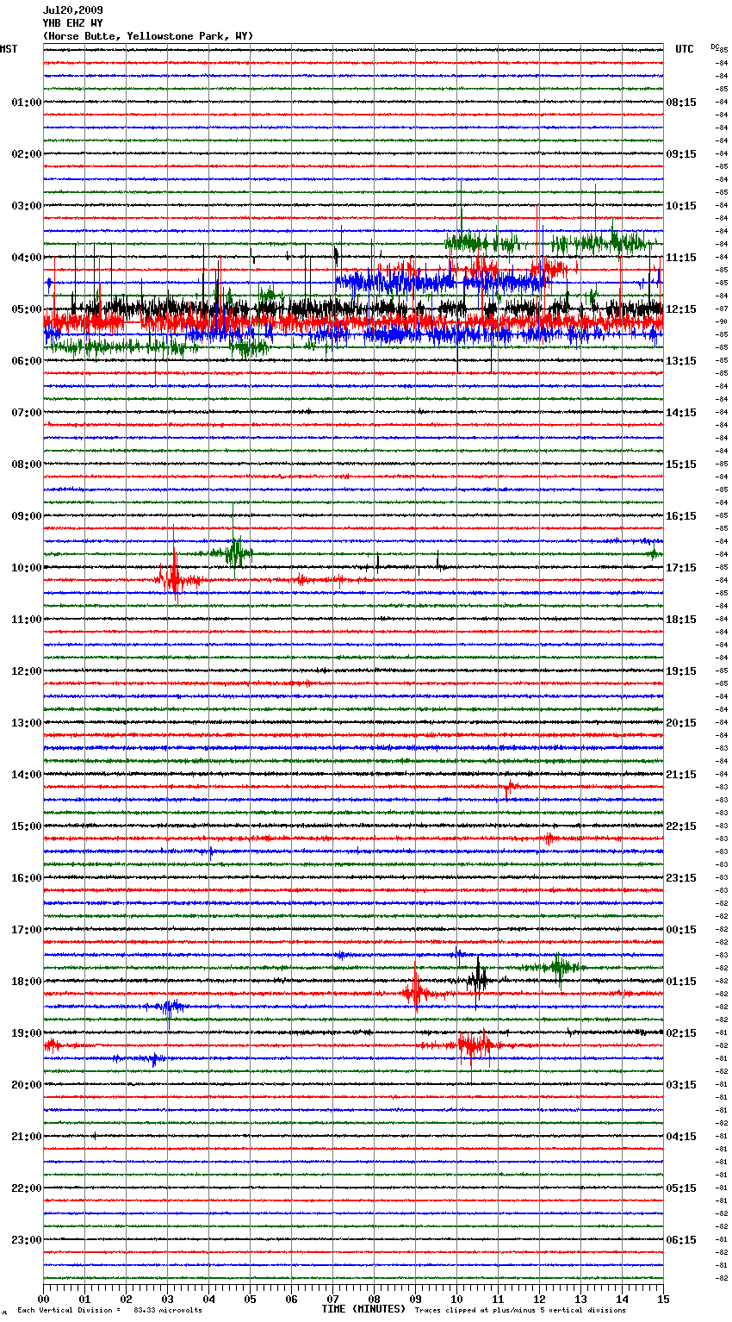The image size is (732, 1322).
Task: Click the DC offset value "-87"
Action: (722, 309)
